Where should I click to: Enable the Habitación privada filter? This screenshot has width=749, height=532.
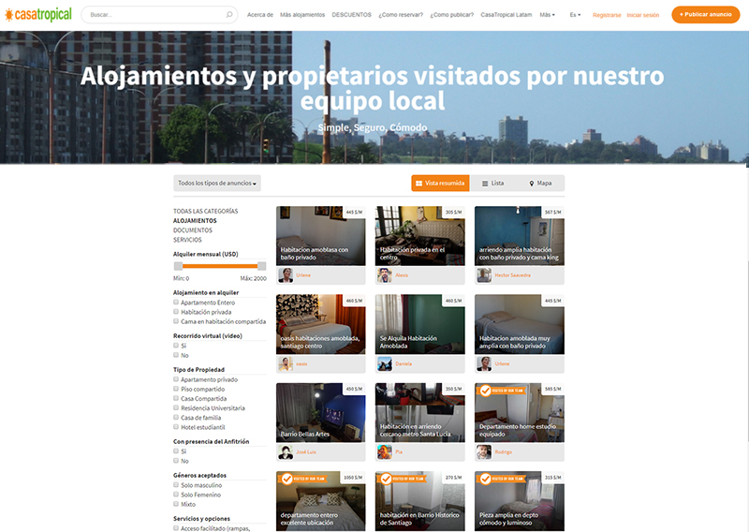[176, 312]
